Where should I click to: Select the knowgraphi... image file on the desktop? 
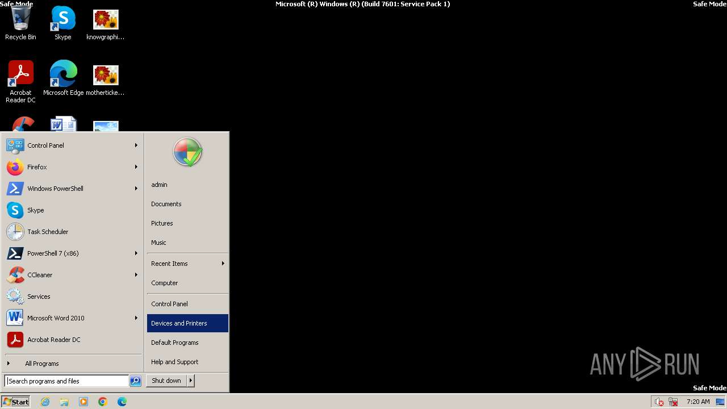[106, 24]
